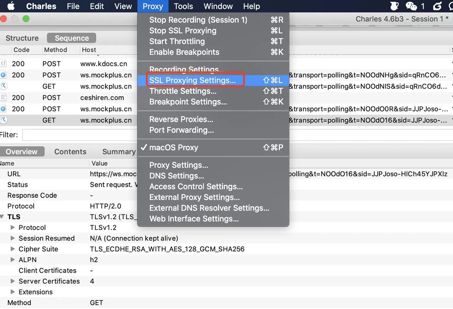This screenshot has width=453, height=309.
Task: Click the angular G-shaped menu bar icon
Action: pos(437,6)
